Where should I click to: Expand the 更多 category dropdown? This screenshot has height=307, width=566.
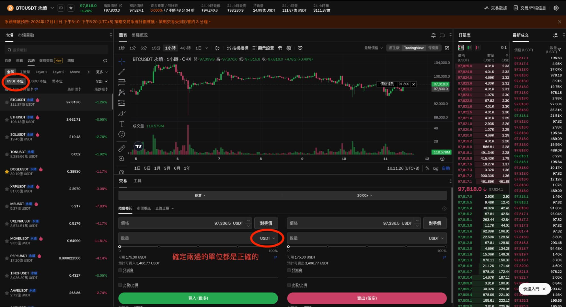[102, 72]
